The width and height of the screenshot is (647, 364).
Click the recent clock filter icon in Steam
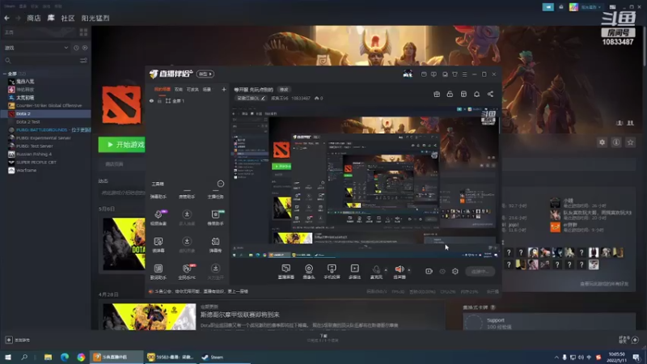76,48
